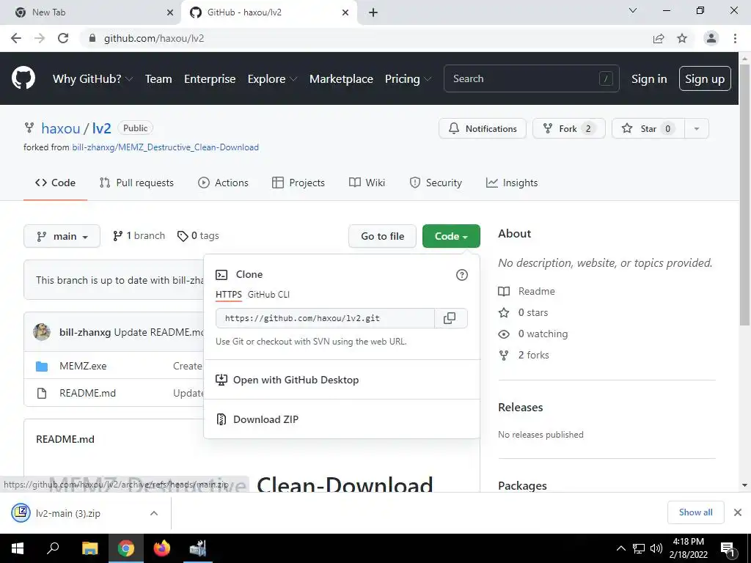Share this page via the share icon
This screenshot has height=563, width=751.
[659, 38]
